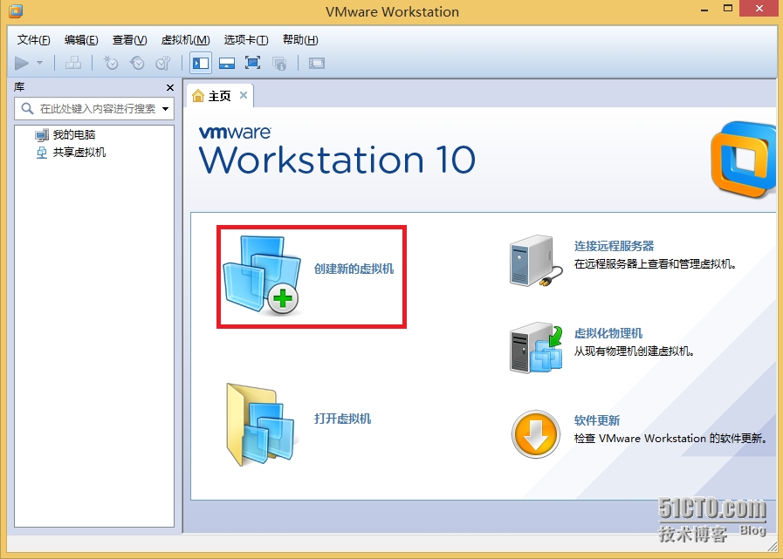Viewport: 783px width, 559px height.
Task: Click the magnifier search icon in library
Action: point(27,108)
